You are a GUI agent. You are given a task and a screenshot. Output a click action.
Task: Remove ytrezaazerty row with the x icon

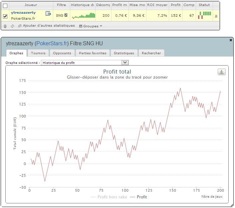[x=216, y=16]
